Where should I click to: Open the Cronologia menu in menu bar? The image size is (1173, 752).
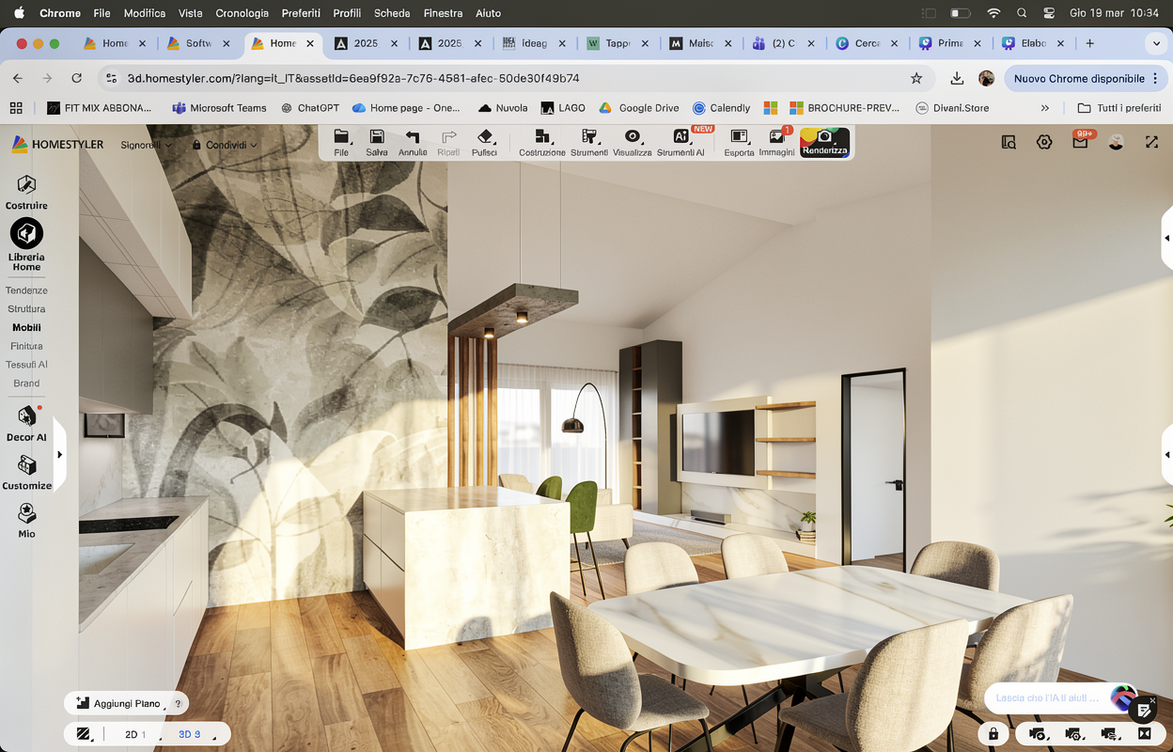click(242, 13)
